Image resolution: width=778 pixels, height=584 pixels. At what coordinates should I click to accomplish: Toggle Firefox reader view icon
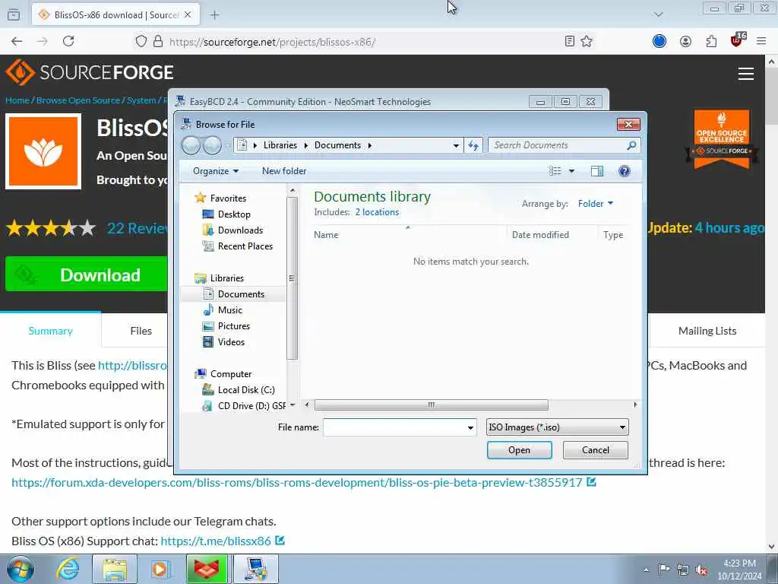pos(570,41)
